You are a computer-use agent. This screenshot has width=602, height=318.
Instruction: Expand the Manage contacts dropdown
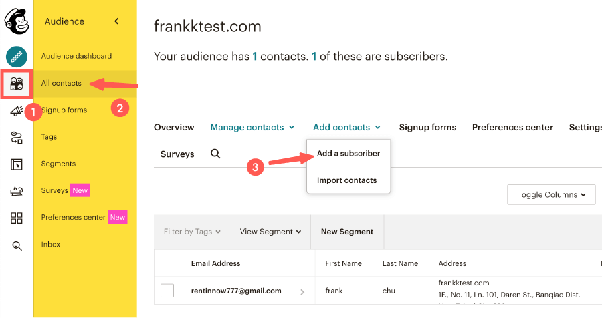click(x=252, y=127)
